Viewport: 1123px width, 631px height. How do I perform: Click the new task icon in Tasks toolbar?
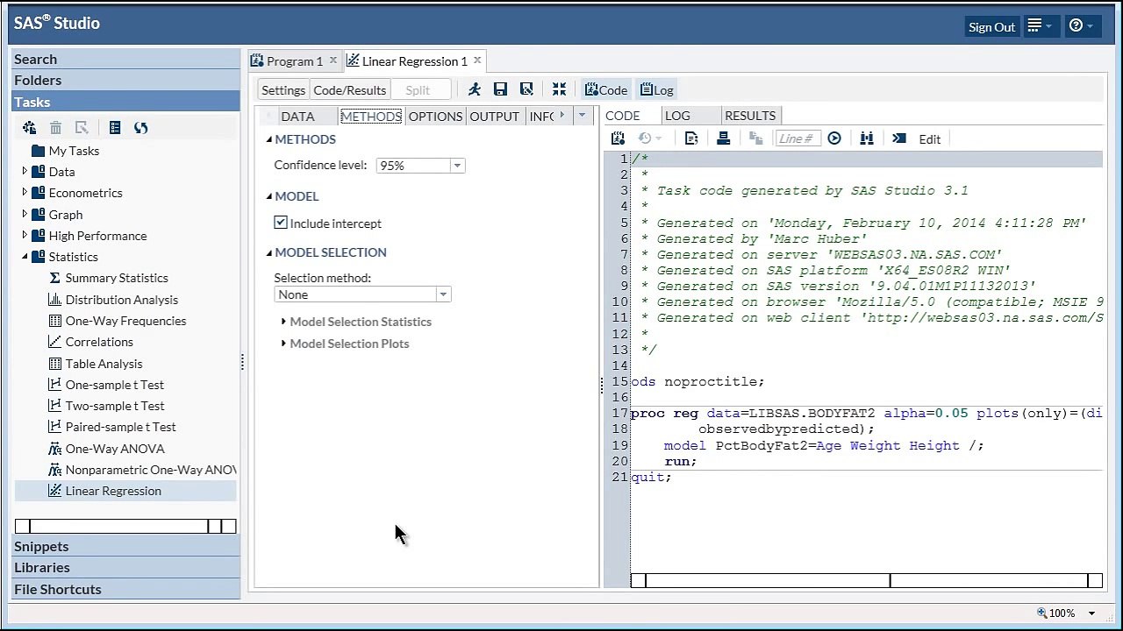point(30,128)
